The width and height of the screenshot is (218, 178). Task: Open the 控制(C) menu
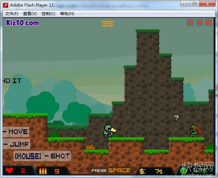click(x=48, y=14)
